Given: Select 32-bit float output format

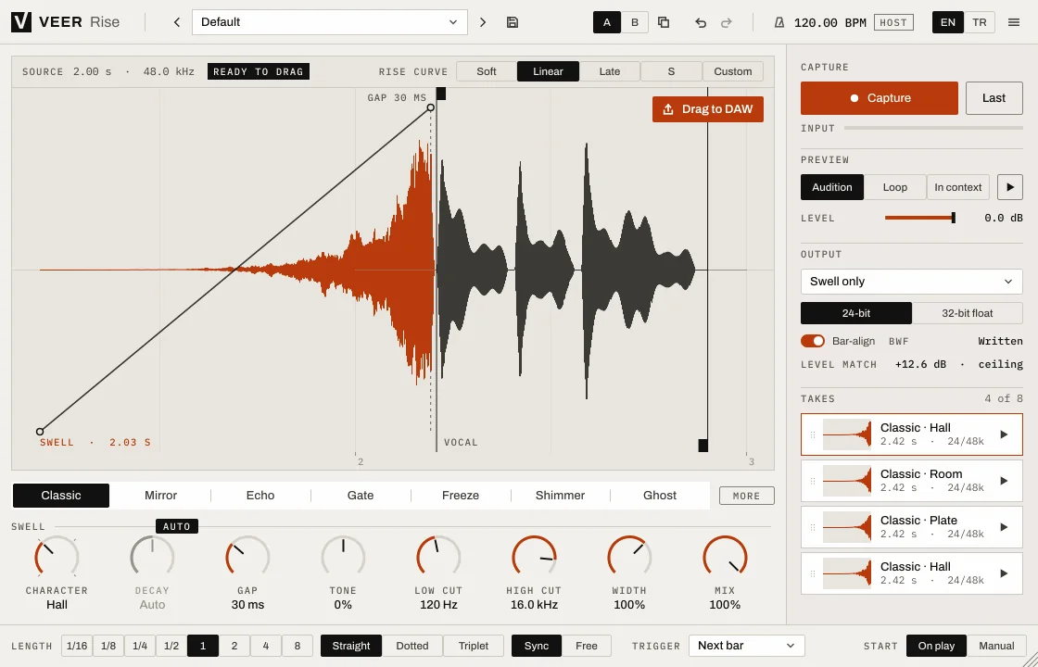Looking at the screenshot, I should [968, 313].
